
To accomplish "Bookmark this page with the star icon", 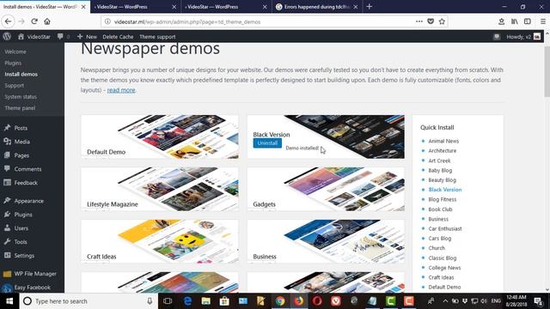I will click(x=442, y=21).
